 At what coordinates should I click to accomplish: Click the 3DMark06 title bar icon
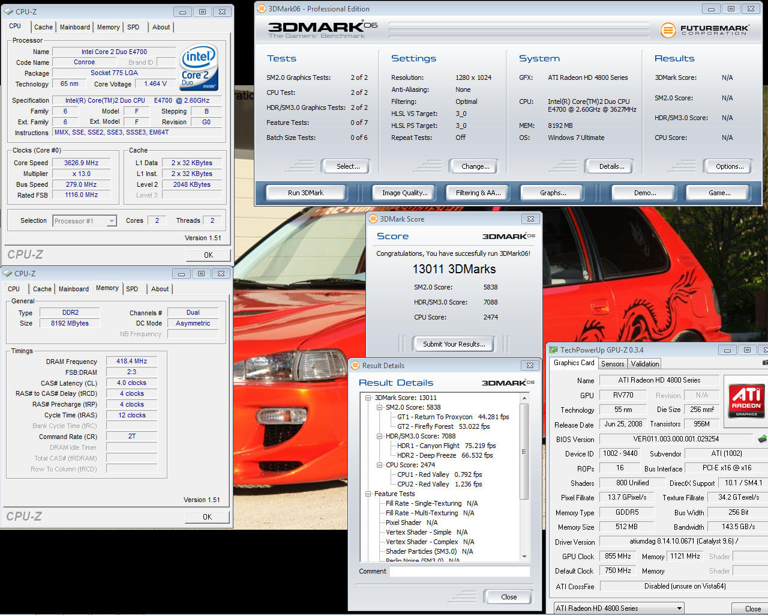pos(262,9)
